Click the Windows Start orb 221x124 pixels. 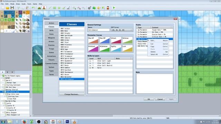[3, 122]
